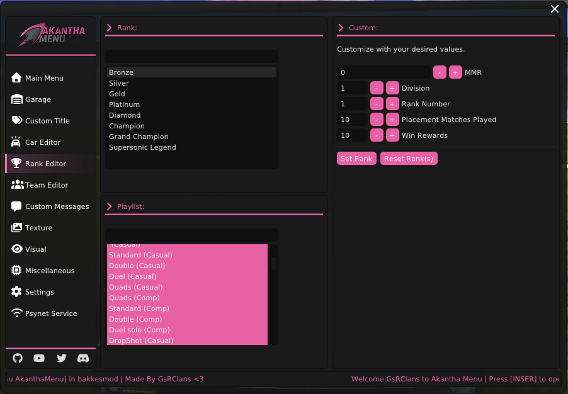Click the Psynet Service wifi icon
568x394 pixels.
(16, 313)
